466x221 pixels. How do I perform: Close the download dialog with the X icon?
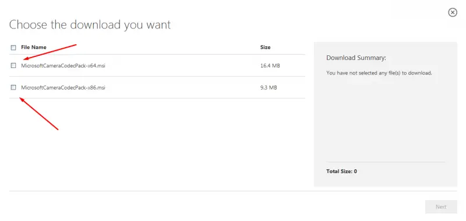(x=453, y=12)
